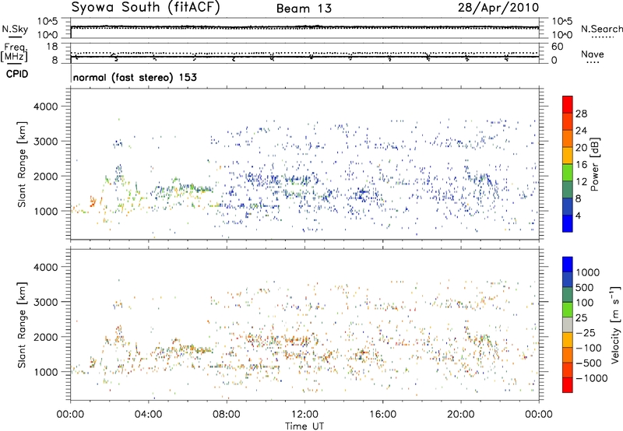Select the 'Freq. [MHz]' axis label
Viewport: 623px width, 431px height.
coord(15,52)
